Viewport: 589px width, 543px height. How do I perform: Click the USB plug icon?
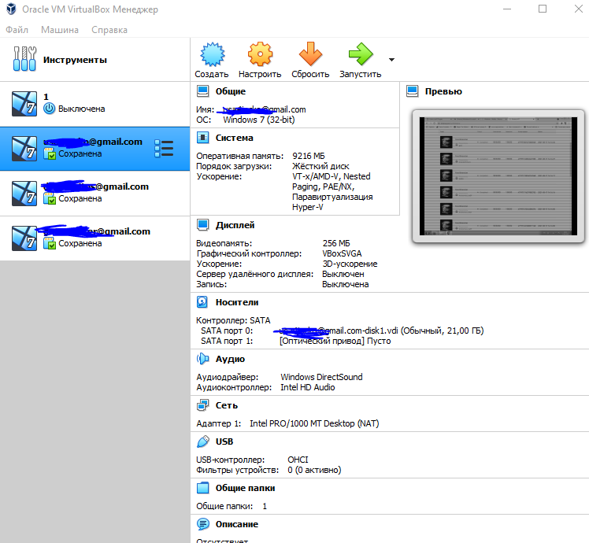(203, 441)
